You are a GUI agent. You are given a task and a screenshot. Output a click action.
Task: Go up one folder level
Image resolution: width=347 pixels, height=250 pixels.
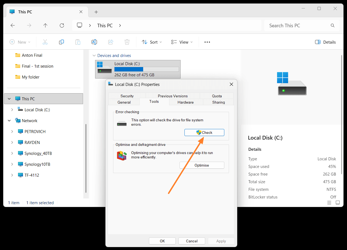45,25
